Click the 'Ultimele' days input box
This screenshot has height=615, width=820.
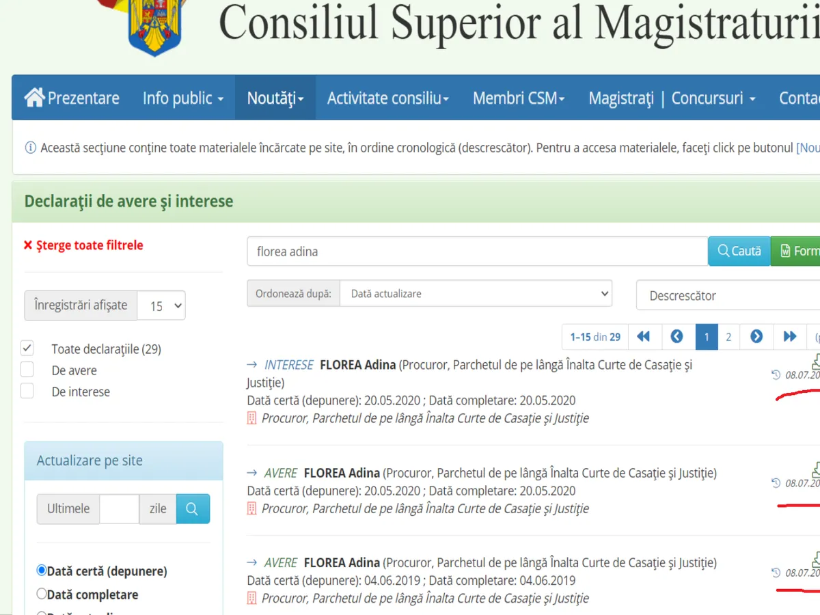pyautogui.click(x=119, y=509)
